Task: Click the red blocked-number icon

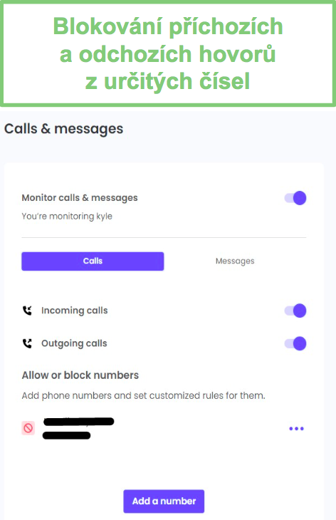Action: [28, 428]
